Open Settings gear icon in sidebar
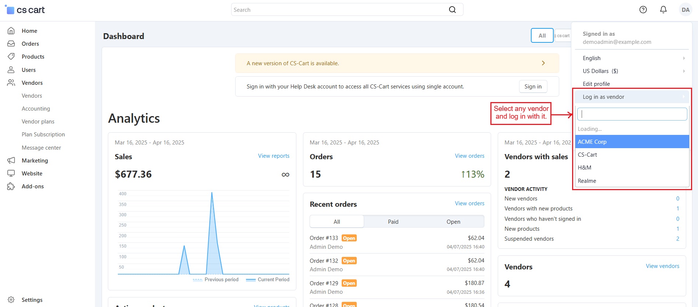 pyautogui.click(x=11, y=300)
